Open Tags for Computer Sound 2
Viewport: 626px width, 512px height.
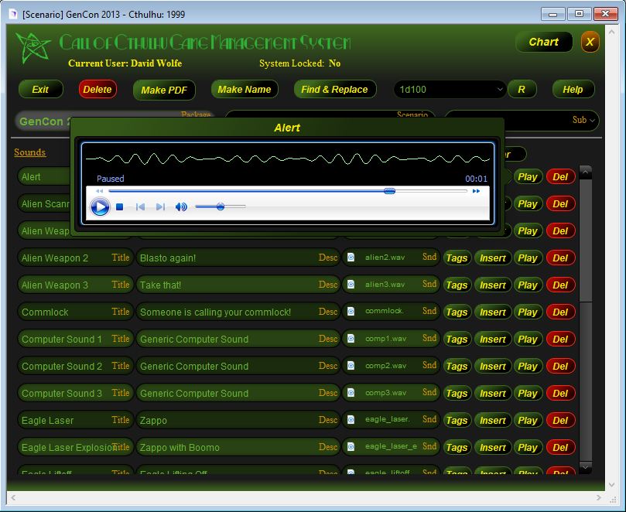[457, 367]
